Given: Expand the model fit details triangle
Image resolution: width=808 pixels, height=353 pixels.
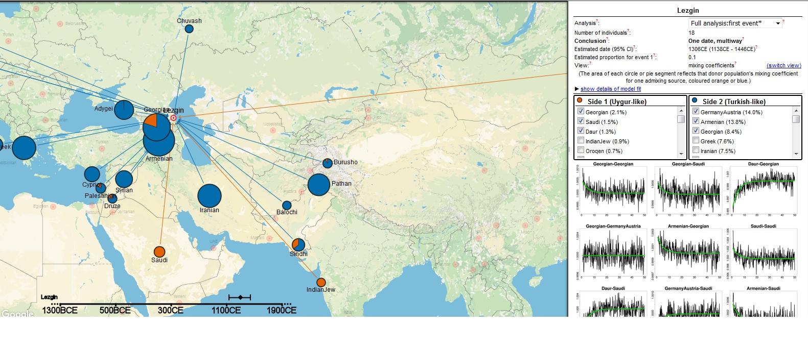Looking at the screenshot, I should 577,89.
